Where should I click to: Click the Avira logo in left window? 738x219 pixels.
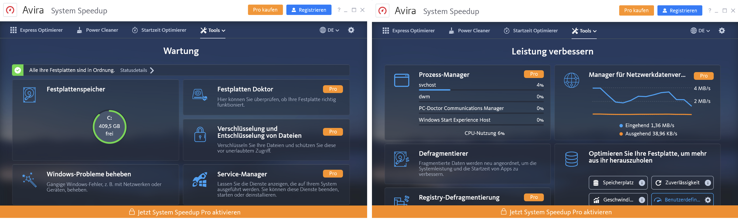pyautogui.click(x=10, y=10)
